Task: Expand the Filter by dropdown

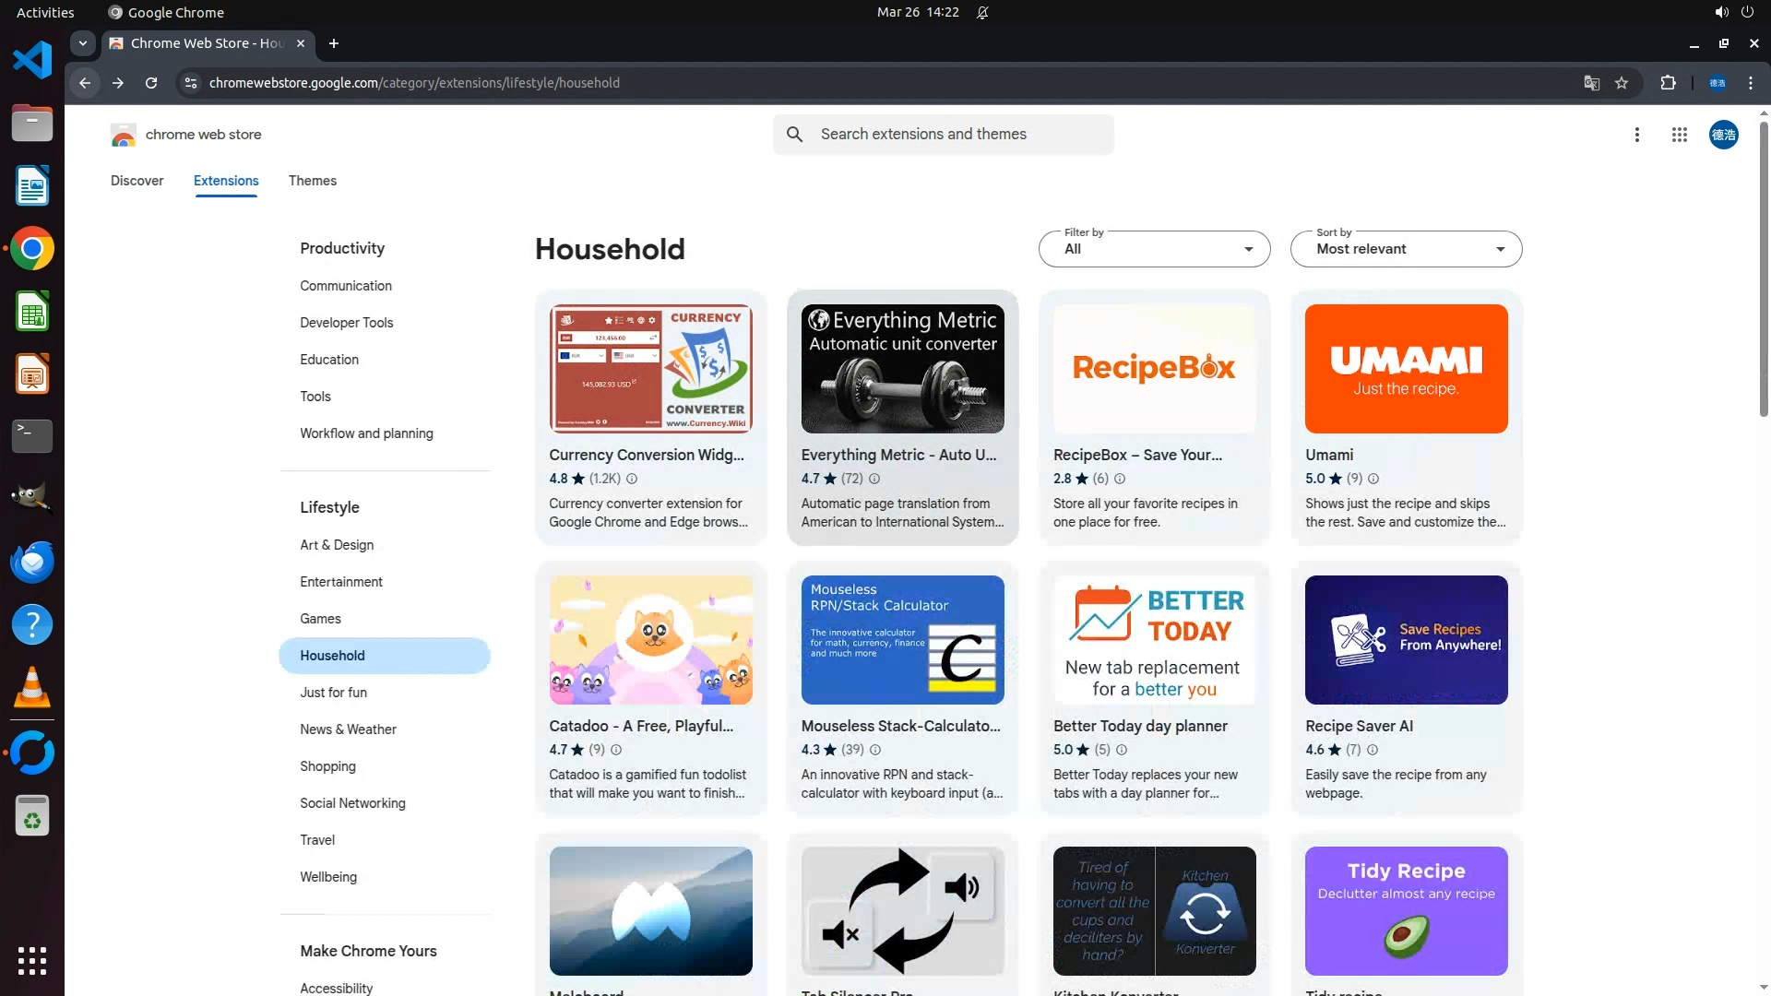Action: pos(1154,249)
